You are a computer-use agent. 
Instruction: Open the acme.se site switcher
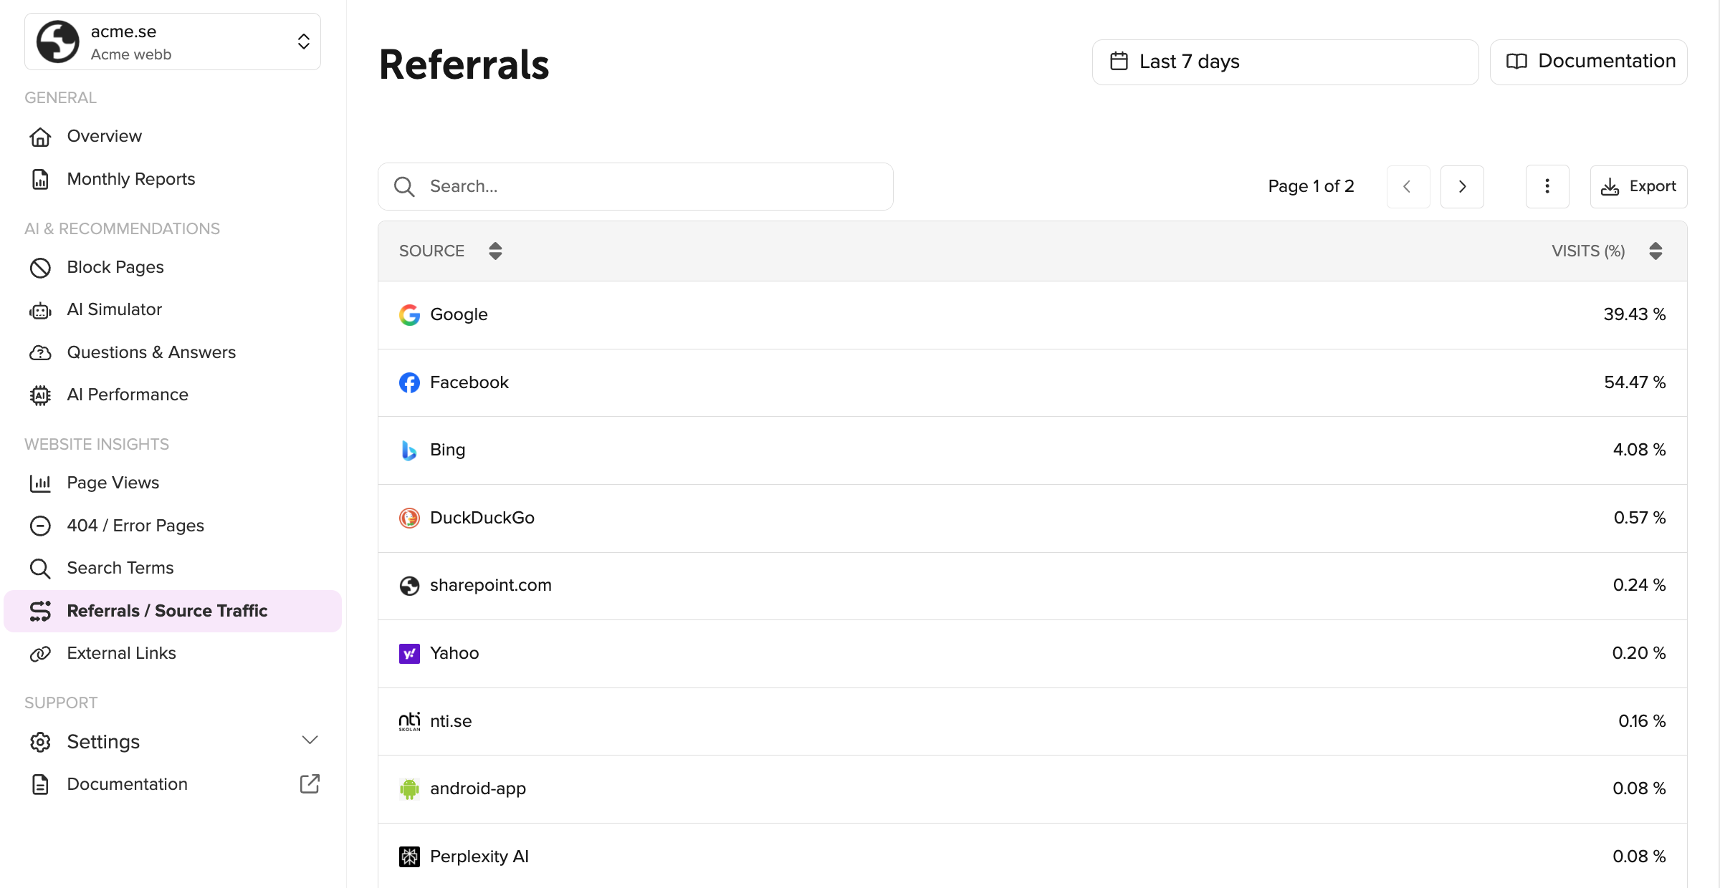[x=173, y=42]
